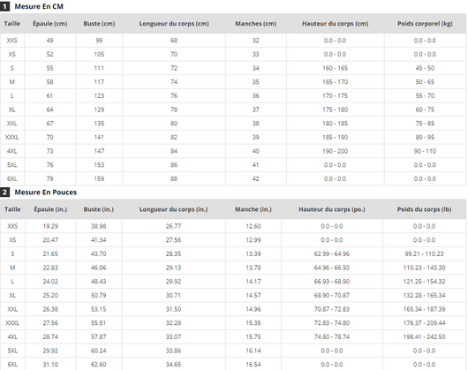
Task: Click the Manches (cm) column header
Action: [256, 24]
